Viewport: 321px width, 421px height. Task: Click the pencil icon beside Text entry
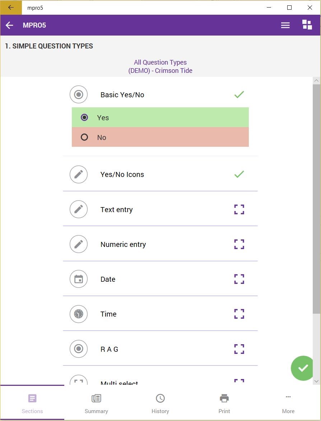78,209
